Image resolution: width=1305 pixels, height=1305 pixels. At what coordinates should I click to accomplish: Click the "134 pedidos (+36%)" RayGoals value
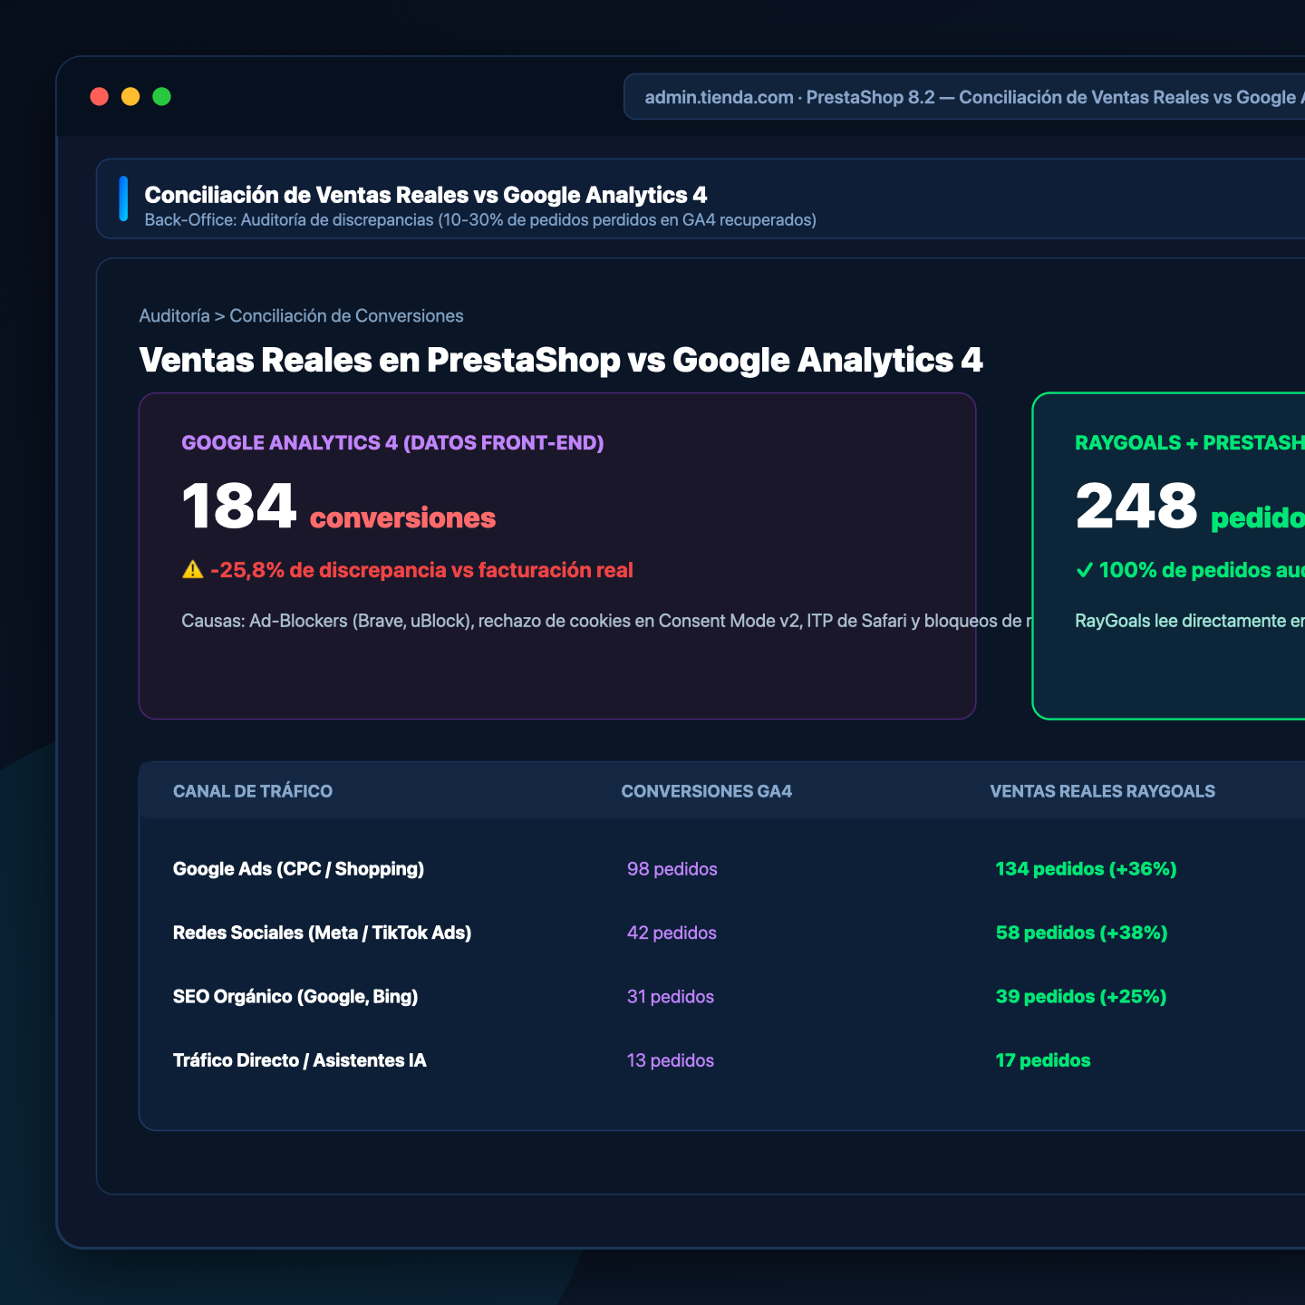point(1087,869)
